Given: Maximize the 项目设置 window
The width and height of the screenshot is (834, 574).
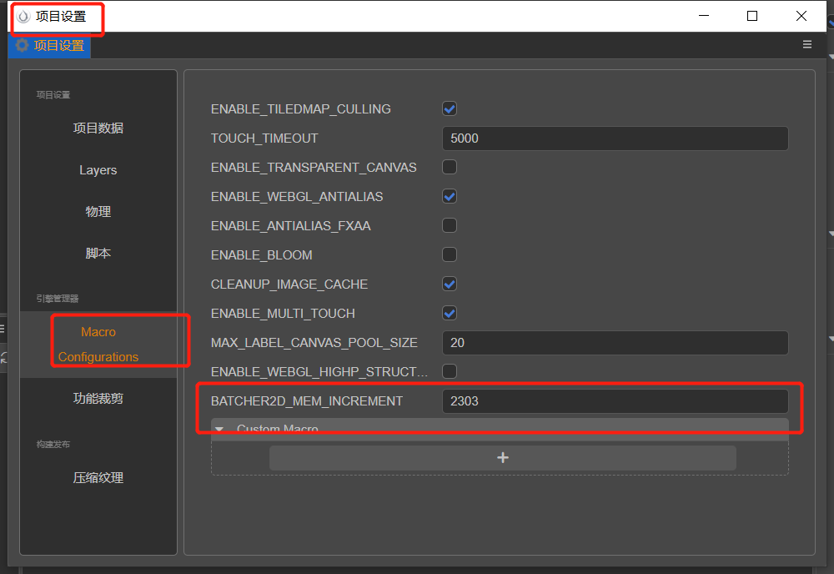Looking at the screenshot, I should point(752,16).
